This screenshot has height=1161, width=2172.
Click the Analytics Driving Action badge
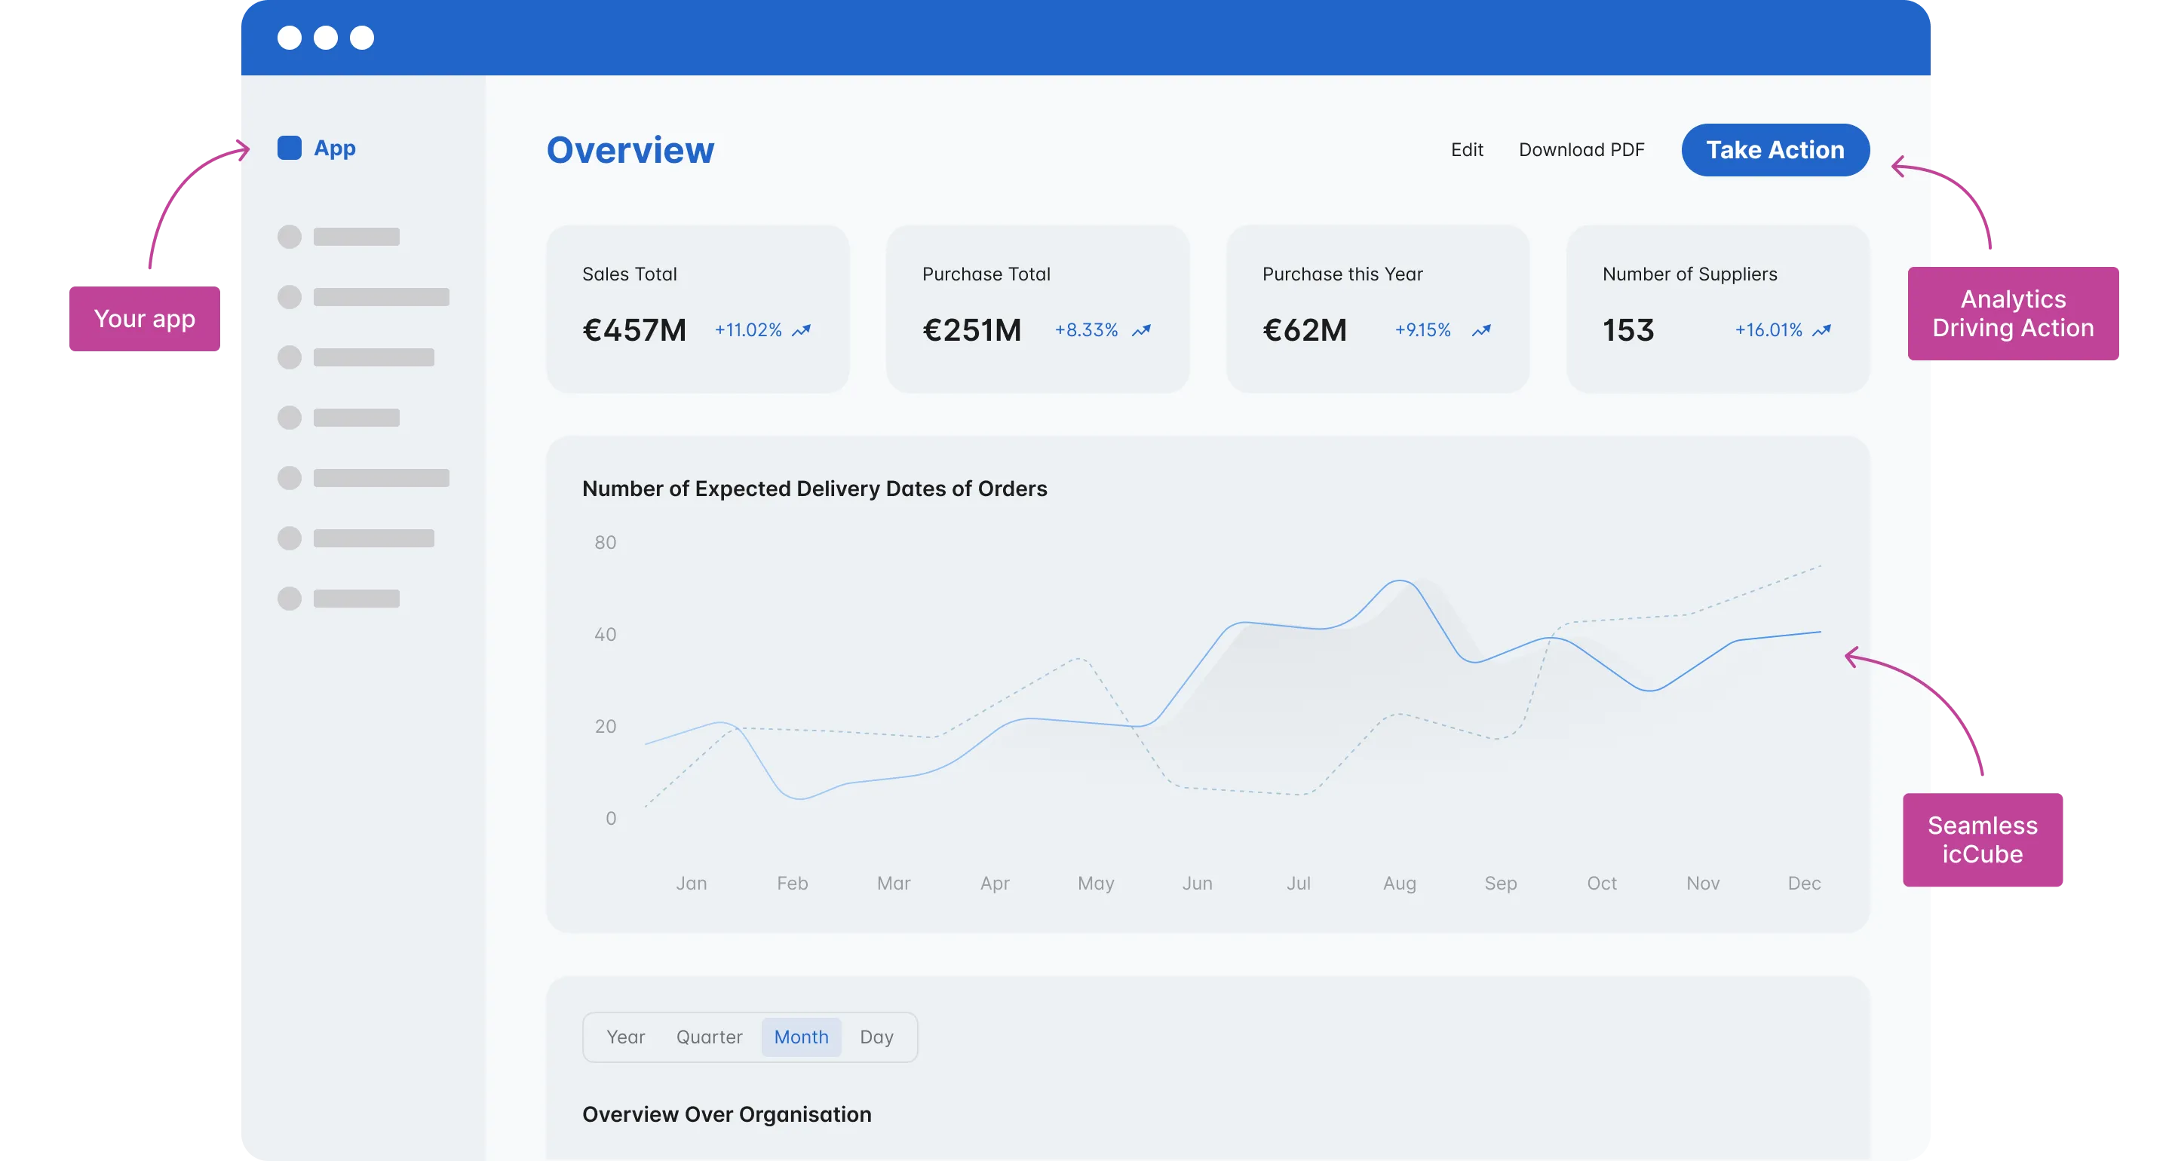point(2014,313)
